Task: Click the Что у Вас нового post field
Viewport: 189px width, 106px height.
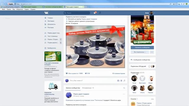Action: pyautogui.click(x=93, y=81)
